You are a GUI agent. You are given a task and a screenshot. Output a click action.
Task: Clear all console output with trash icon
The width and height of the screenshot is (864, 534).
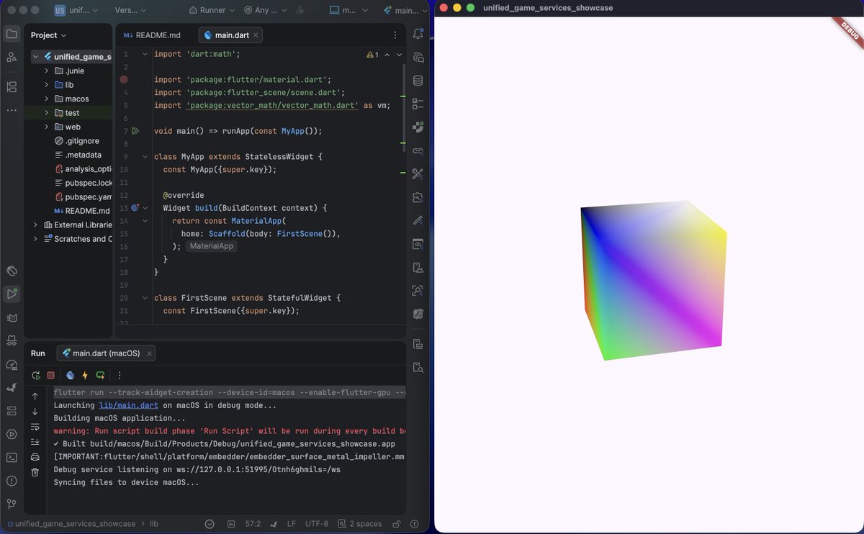tap(35, 472)
